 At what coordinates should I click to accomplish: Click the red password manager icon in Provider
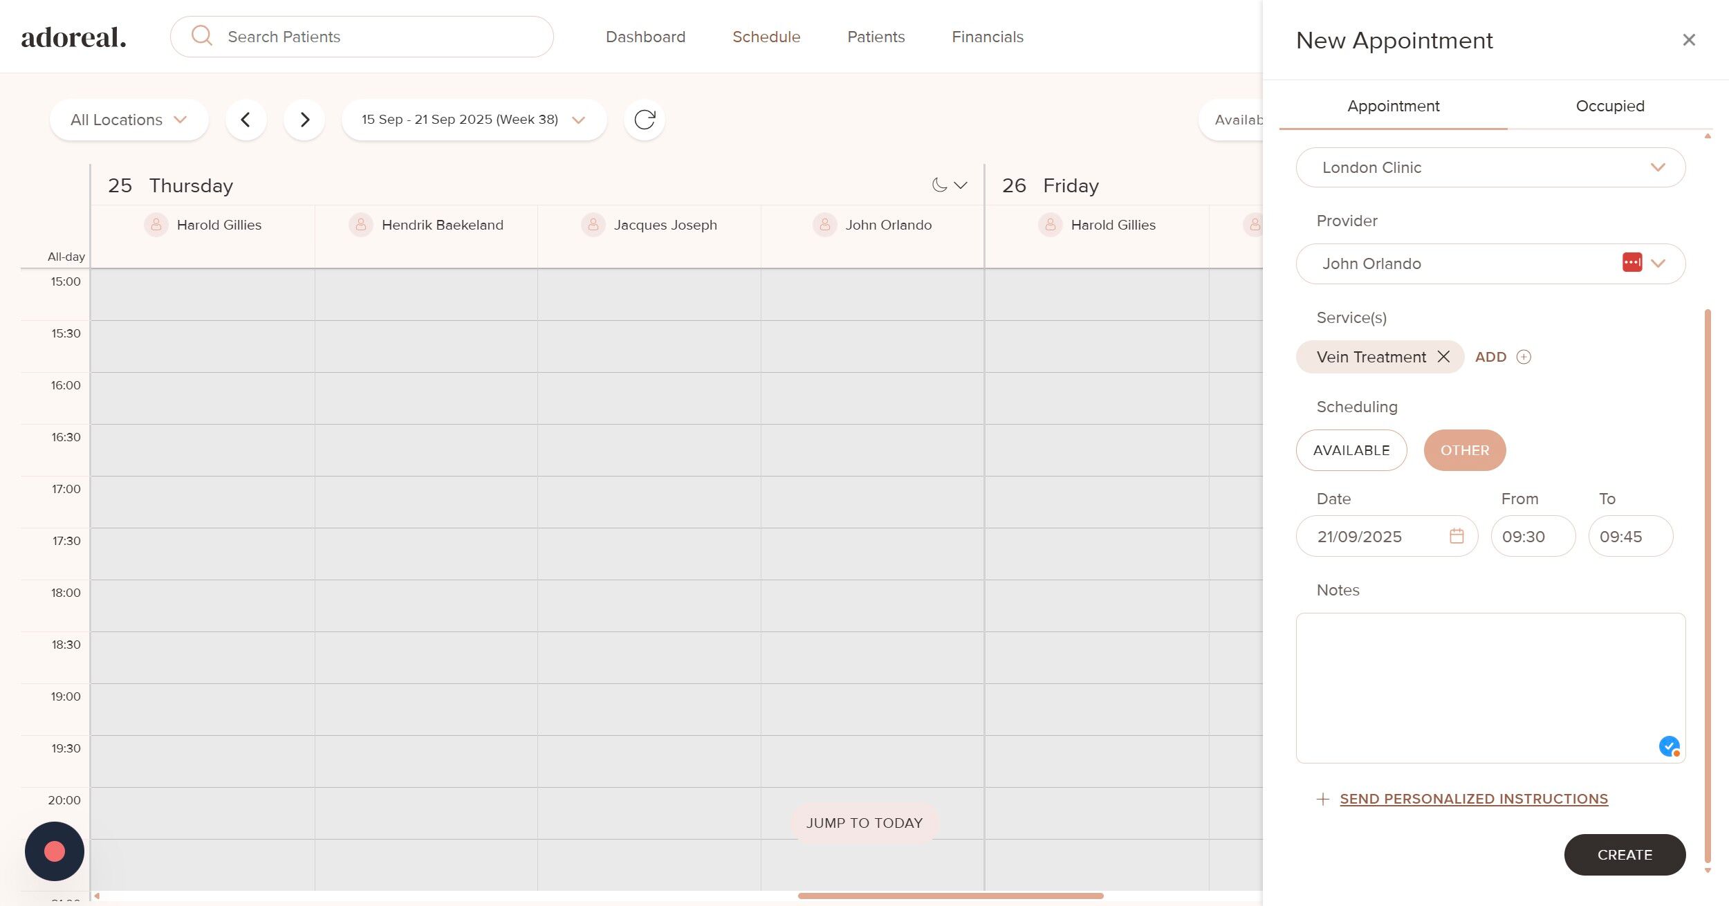(x=1631, y=263)
